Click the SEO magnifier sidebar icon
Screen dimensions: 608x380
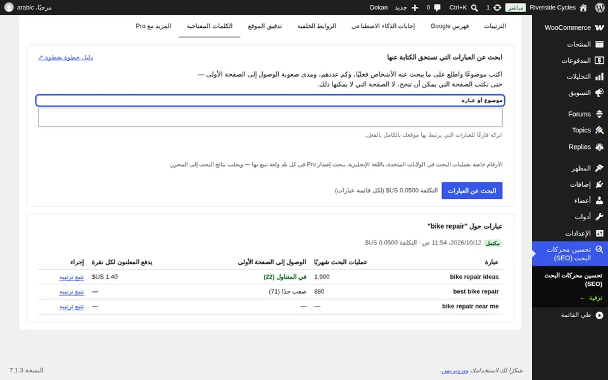(x=599, y=250)
